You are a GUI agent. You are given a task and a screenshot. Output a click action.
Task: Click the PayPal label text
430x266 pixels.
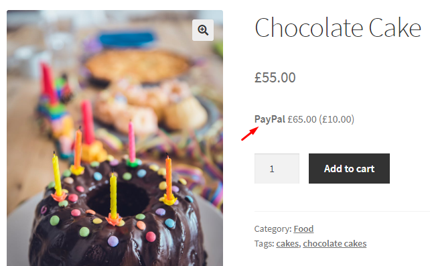point(270,119)
